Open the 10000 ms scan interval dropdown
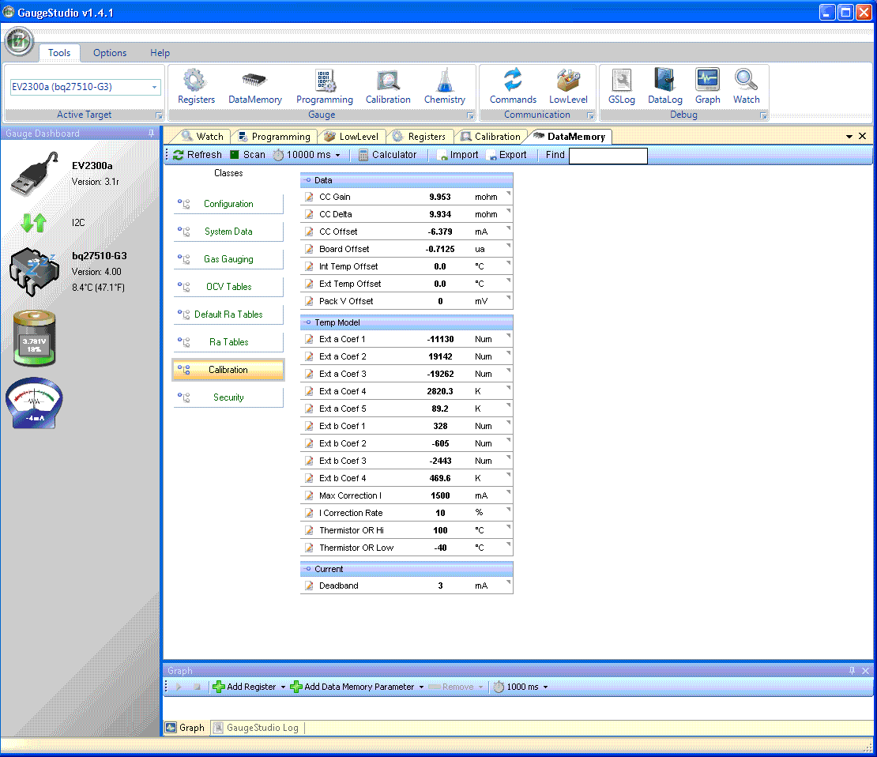Screen dimensions: 877x757 [x=338, y=156]
